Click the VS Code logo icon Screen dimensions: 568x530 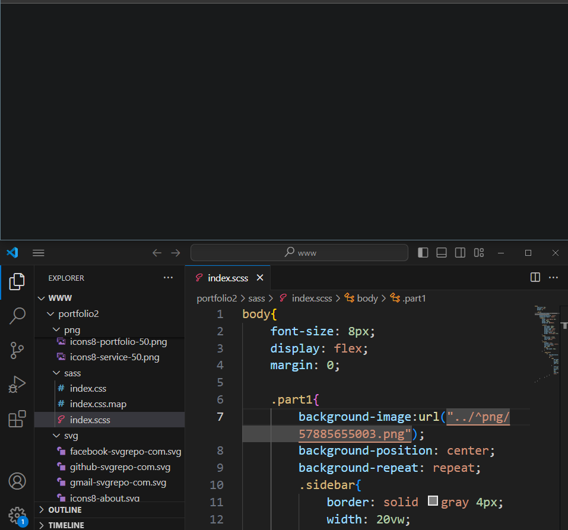[12, 252]
